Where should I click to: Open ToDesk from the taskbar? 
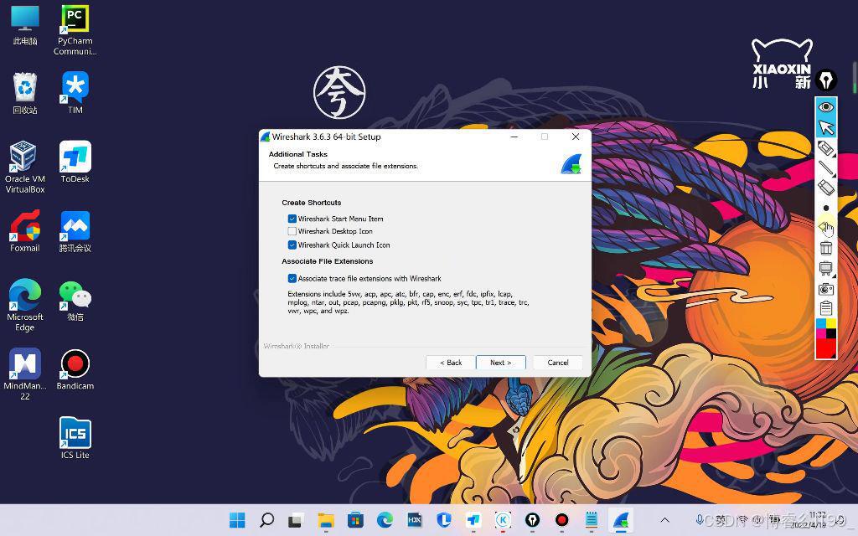click(x=473, y=520)
